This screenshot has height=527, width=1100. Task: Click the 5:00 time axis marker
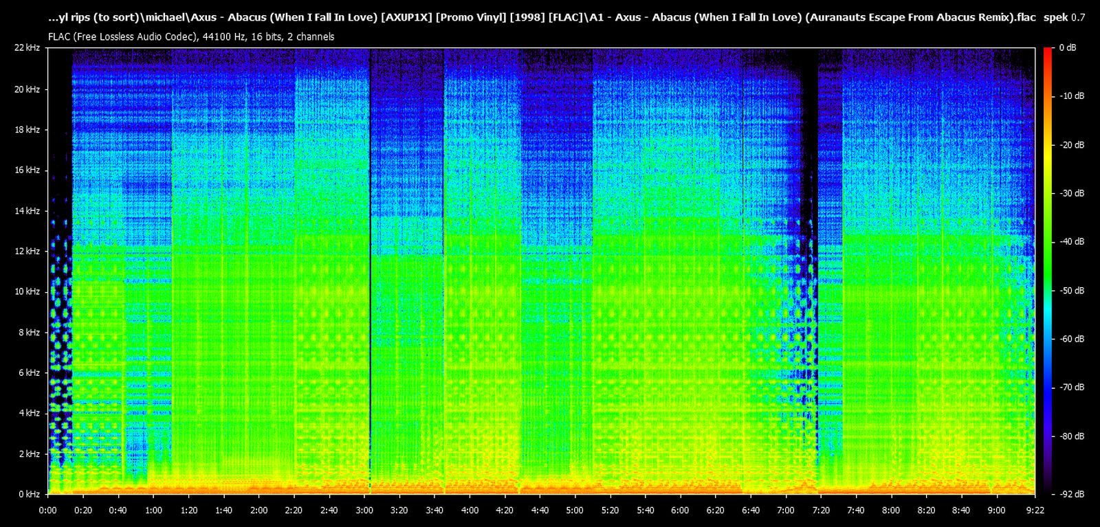[575, 511]
